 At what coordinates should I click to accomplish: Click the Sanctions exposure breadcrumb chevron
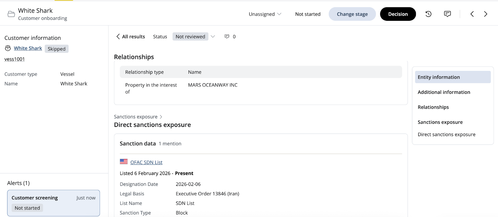[x=161, y=117]
